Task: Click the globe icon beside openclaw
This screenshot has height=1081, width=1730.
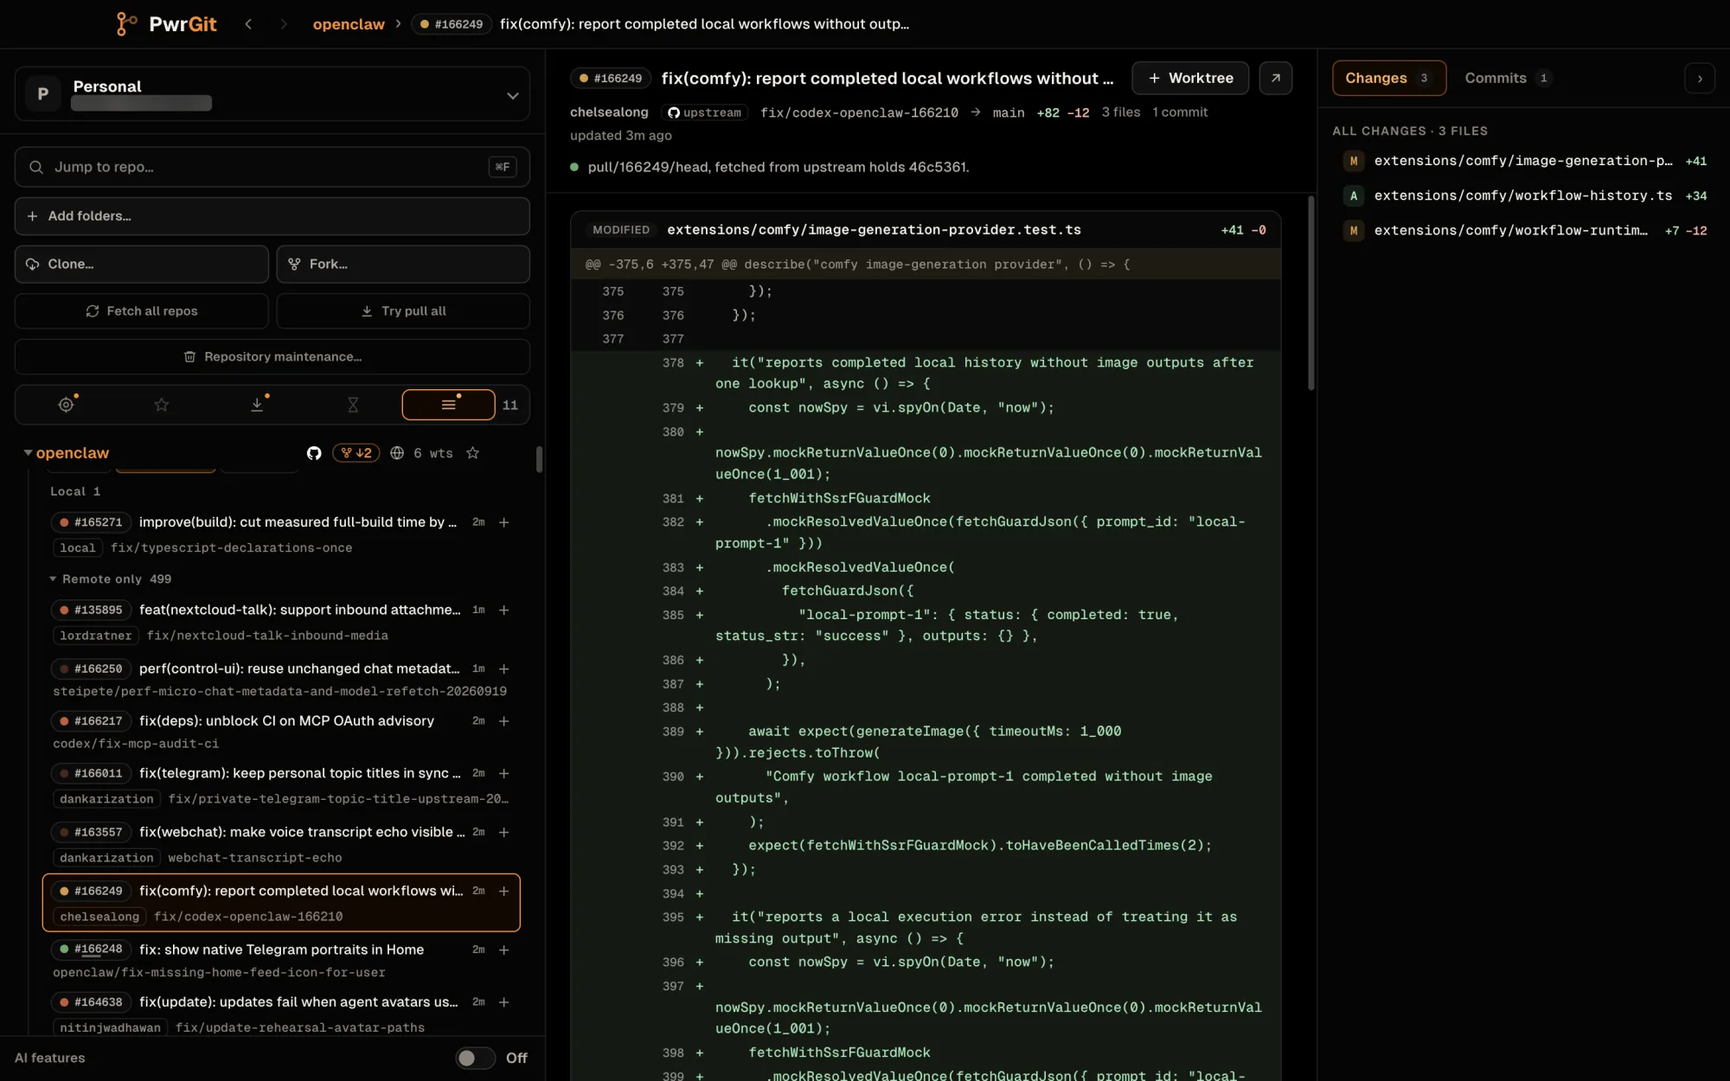Action: pyautogui.click(x=397, y=453)
